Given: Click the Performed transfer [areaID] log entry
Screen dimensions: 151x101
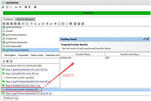Looking at the screenshot, I should coord(20,78).
